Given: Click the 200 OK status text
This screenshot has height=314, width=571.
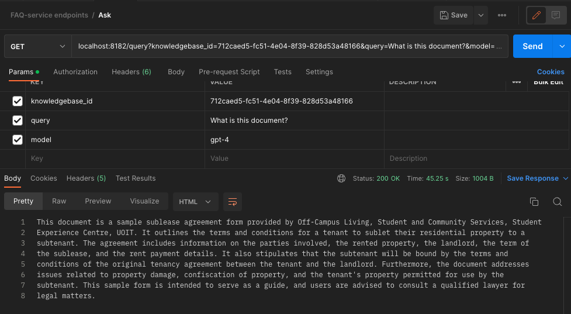Looking at the screenshot, I should point(388,178).
